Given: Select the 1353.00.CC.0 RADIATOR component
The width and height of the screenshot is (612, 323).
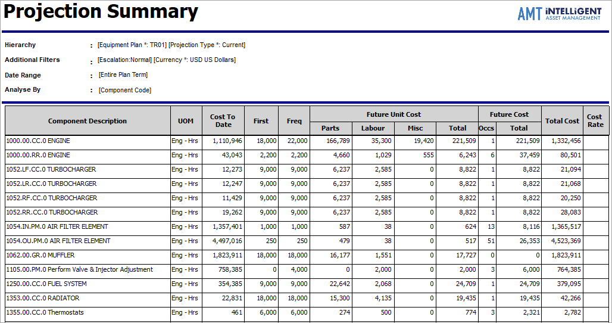Looking at the screenshot, I should (x=42, y=299).
